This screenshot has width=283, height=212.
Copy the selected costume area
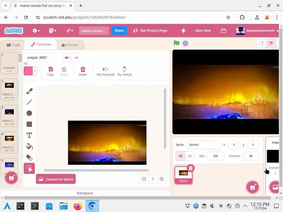(51, 71)
